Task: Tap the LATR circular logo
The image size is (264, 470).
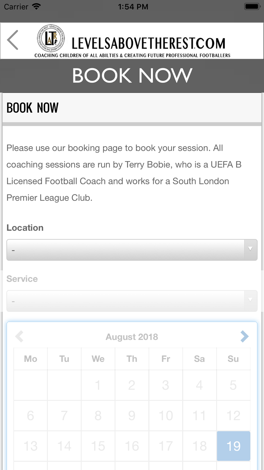Action: point(51,38)
